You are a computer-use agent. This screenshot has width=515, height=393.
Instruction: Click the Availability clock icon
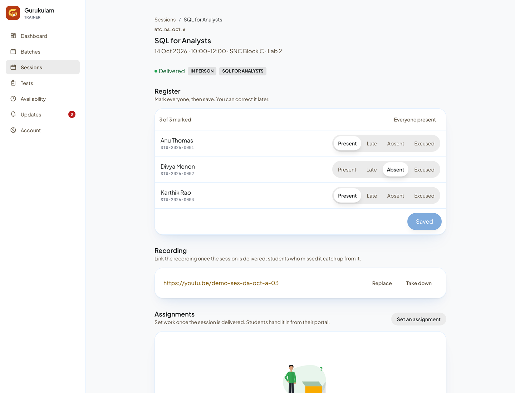coord(13,99)
